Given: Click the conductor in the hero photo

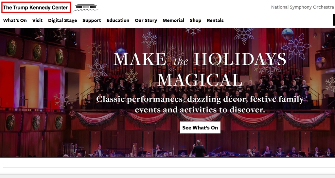Looking at the screenshot, I should pos(199,148).
